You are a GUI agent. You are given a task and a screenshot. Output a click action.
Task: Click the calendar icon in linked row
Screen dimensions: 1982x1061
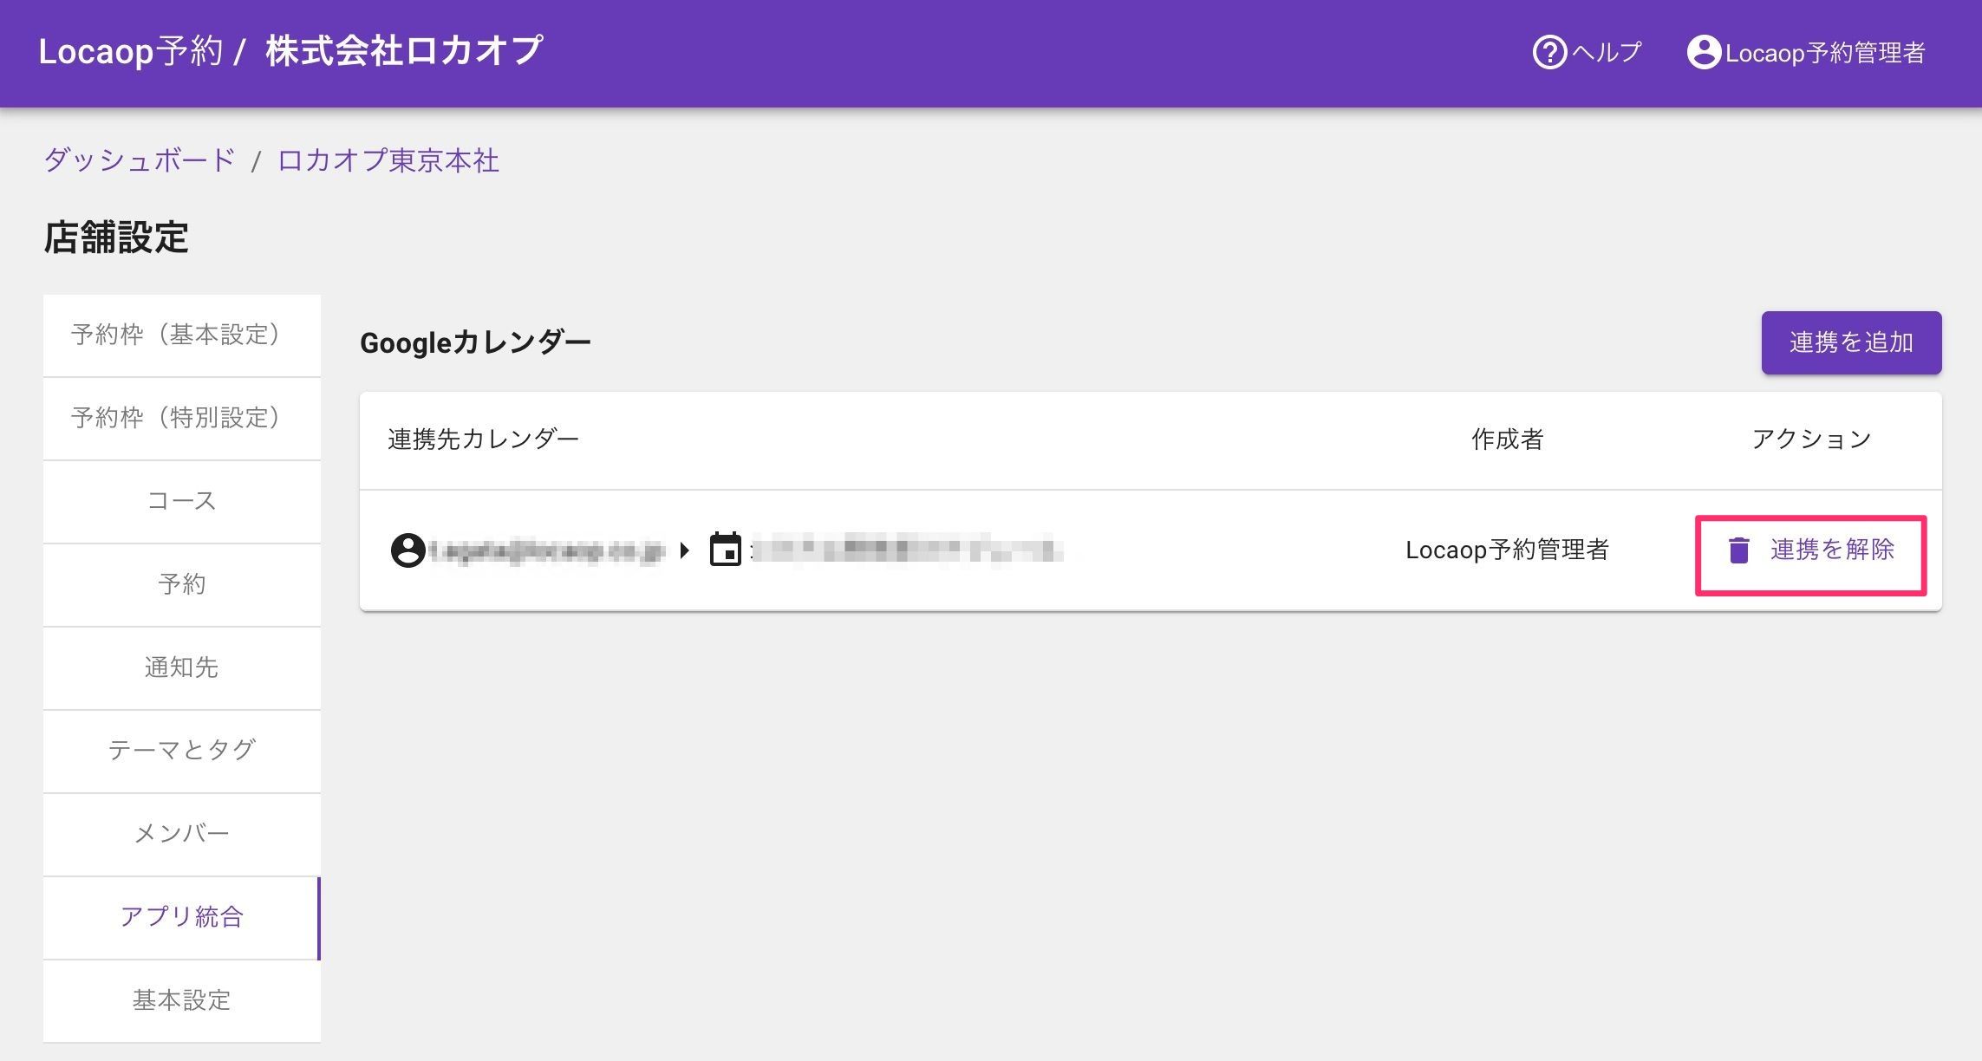tap(725, 550)
